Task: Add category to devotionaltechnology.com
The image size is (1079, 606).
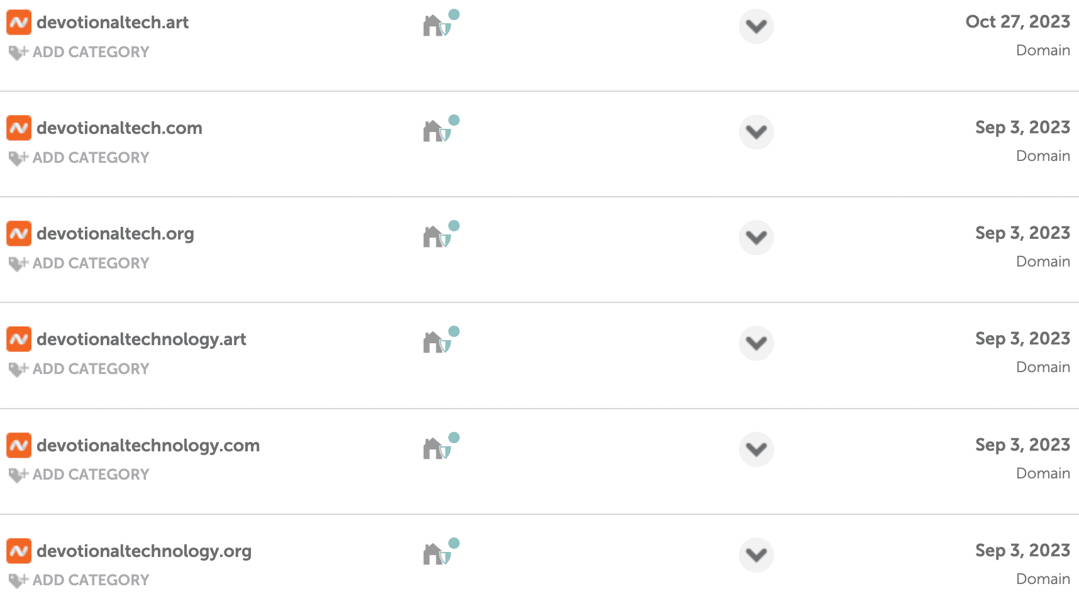Action: point(79,475)
